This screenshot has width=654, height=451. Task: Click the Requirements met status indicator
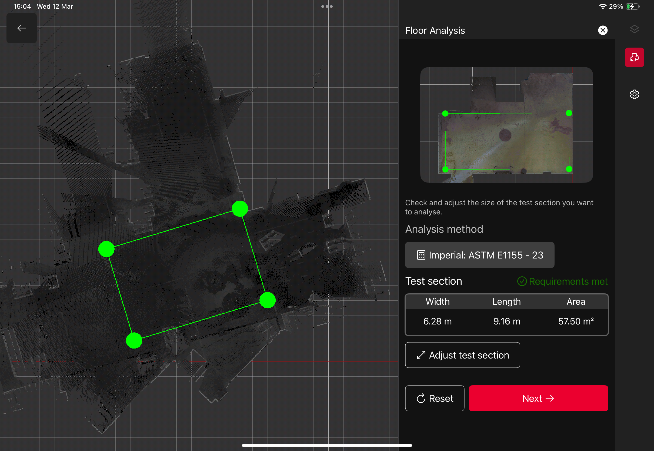[562, 281]
